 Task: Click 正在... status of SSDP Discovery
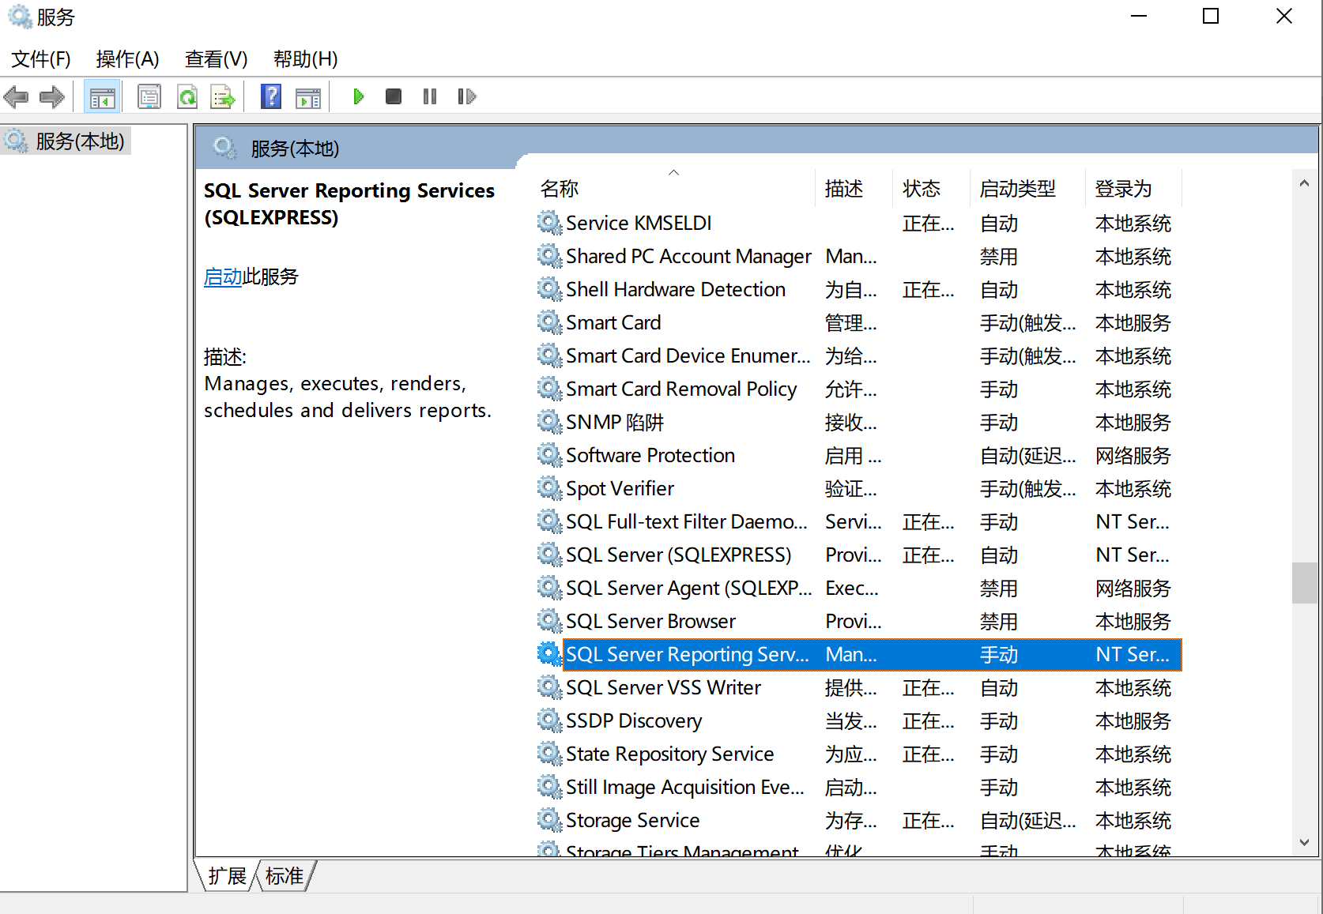point(929,721)
